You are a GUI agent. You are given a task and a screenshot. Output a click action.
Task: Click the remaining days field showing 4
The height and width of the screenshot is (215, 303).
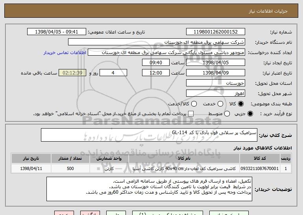(x=113, y=73)
